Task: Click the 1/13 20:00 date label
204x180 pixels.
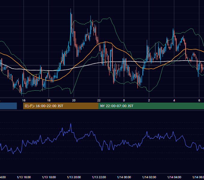Action: pyautogui.click(x=74, y=177)
